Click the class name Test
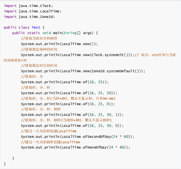The height and width of the screenshot is (169, 181). (x=36, y=27)
